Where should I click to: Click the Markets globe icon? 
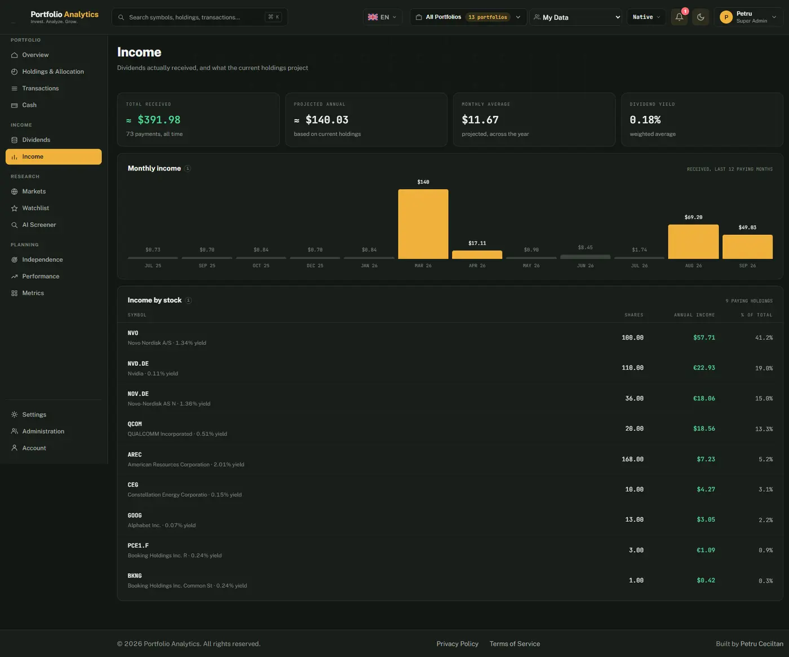15,191
